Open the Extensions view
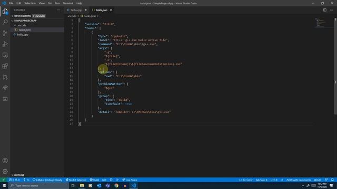 [5, 66]
